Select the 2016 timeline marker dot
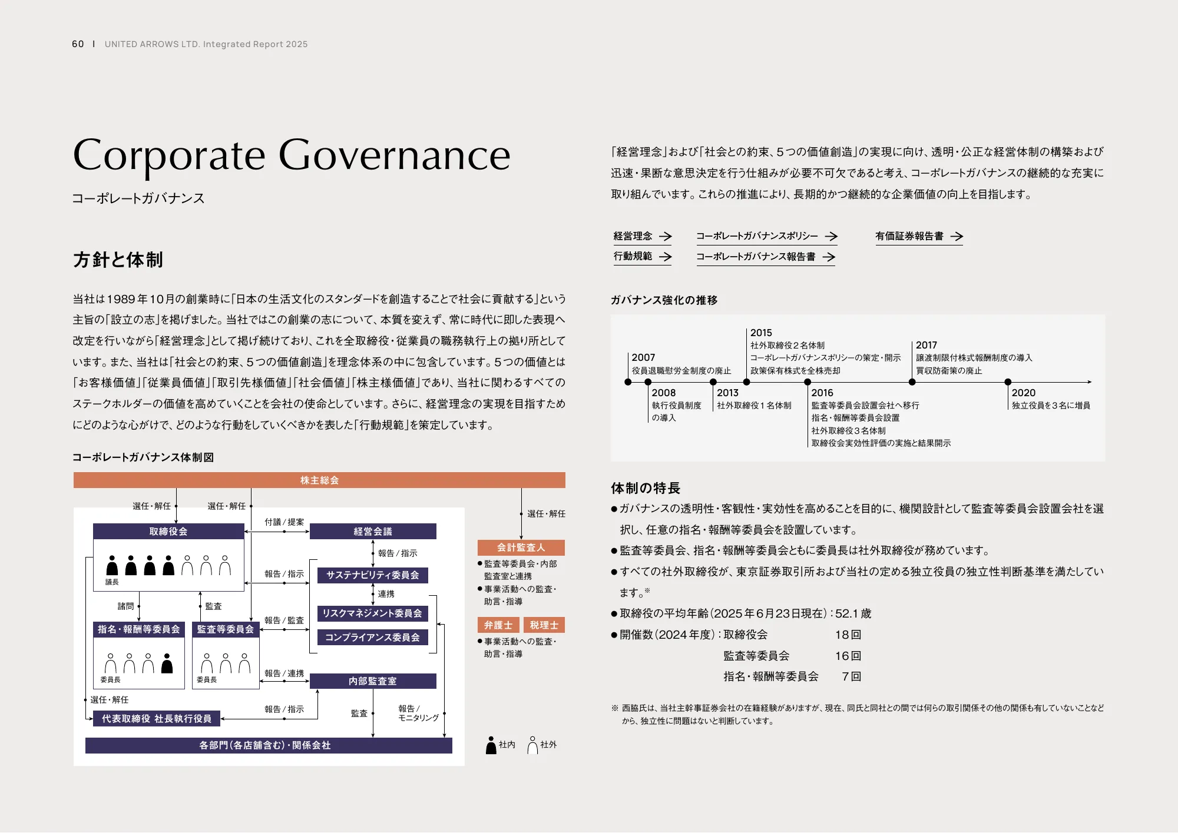1178x833 pixels. [x=807, y=381]
